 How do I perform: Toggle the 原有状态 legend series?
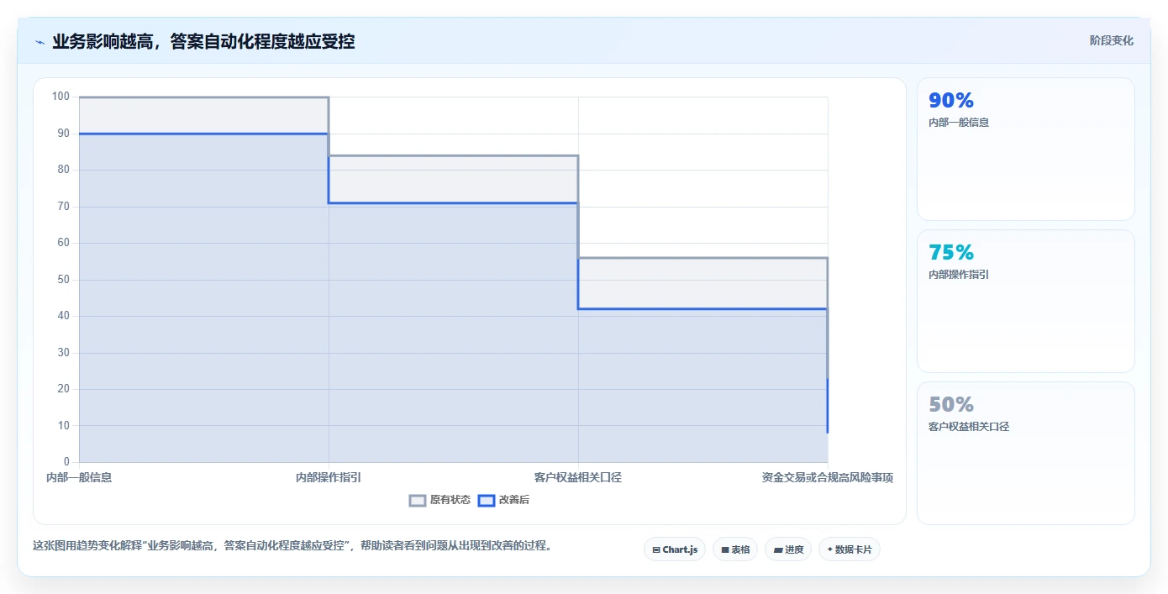(x=439, y=500)
